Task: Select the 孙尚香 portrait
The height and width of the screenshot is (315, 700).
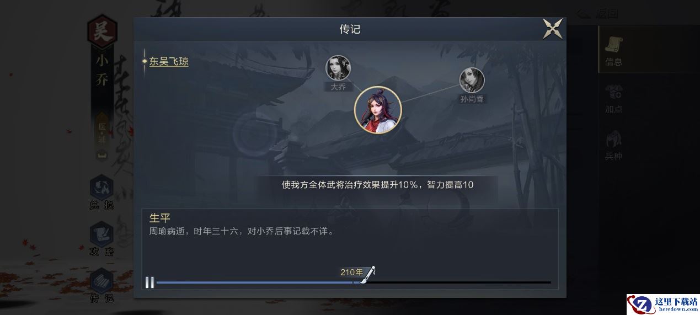Action: point(472,80)
